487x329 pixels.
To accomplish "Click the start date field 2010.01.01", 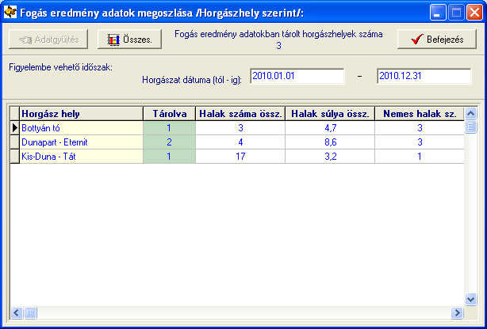I will [297, 76].
